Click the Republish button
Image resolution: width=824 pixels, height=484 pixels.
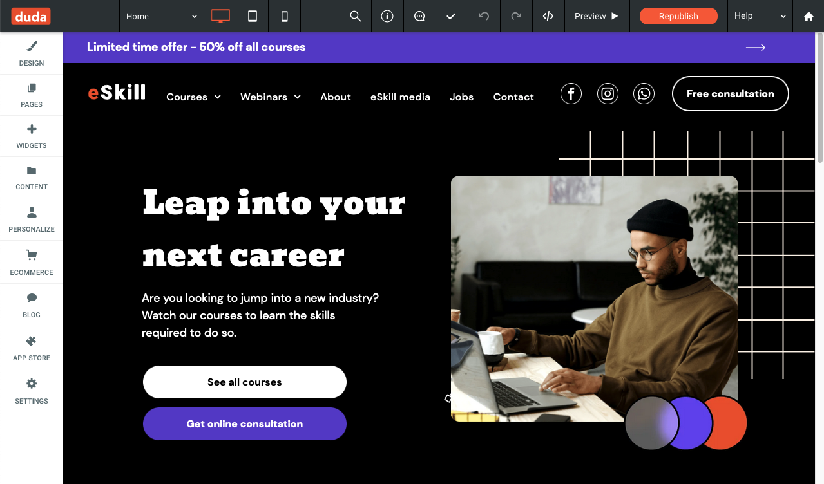678,16
